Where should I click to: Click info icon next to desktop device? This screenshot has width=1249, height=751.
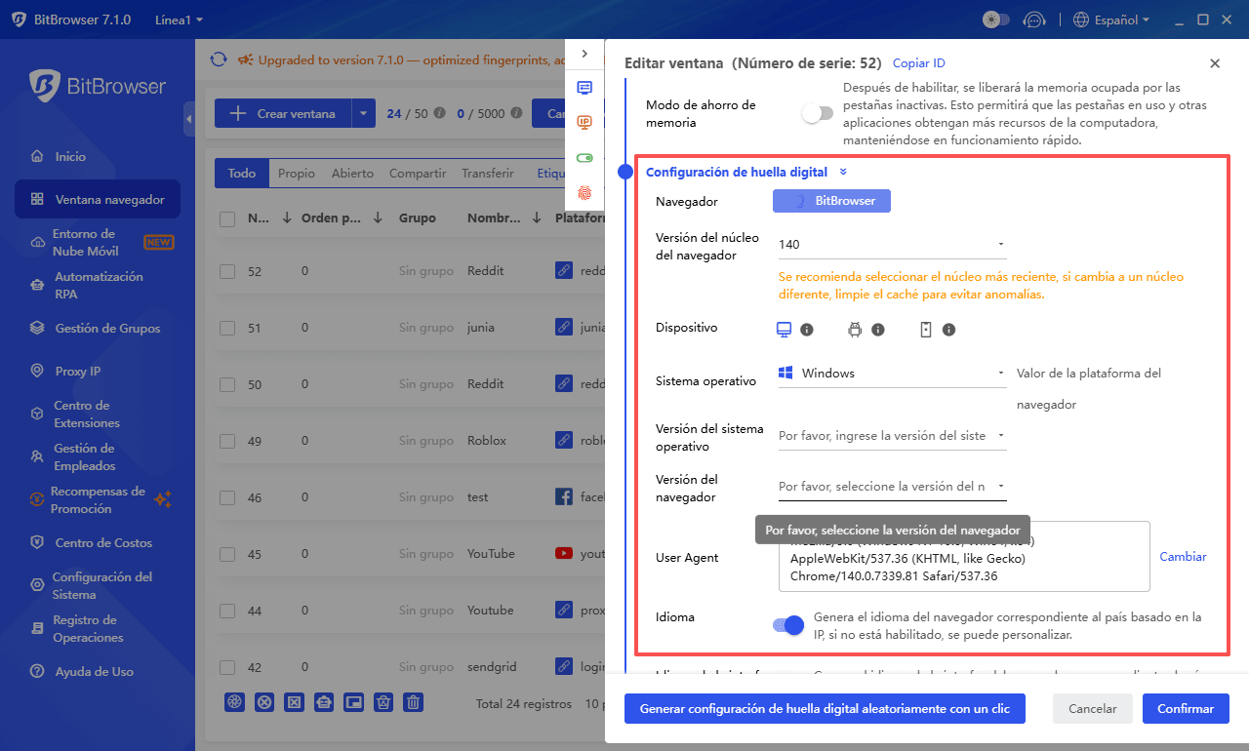click(x=807, y=331)
